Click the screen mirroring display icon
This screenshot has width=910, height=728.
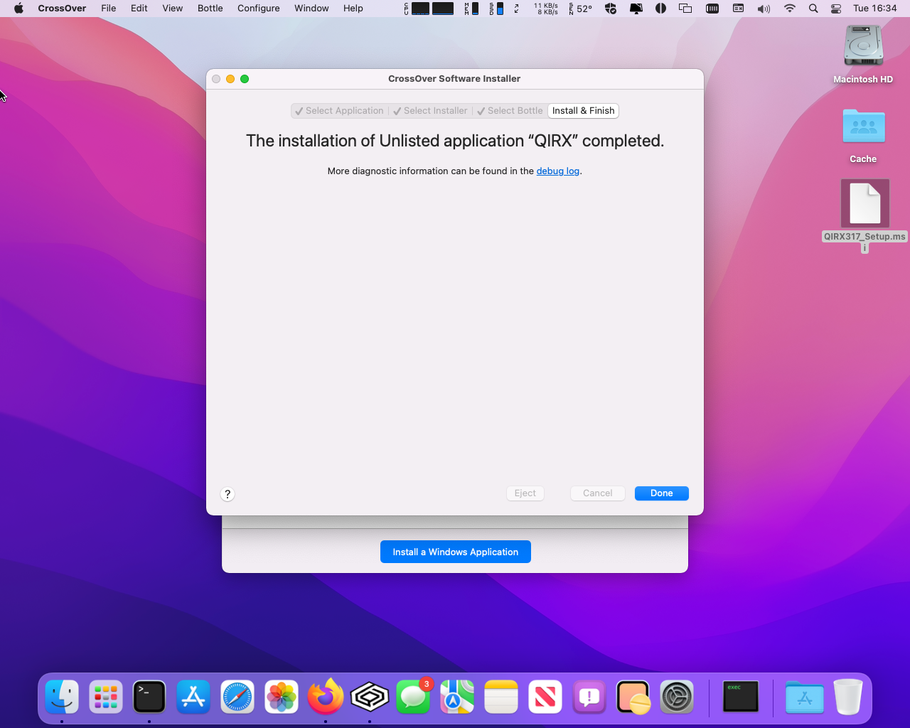tap(685, 9)
